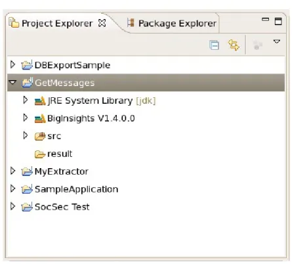The image size is (292, 264).
Task: Select the SampleApplication label
Action: click(x=76, y=189)
